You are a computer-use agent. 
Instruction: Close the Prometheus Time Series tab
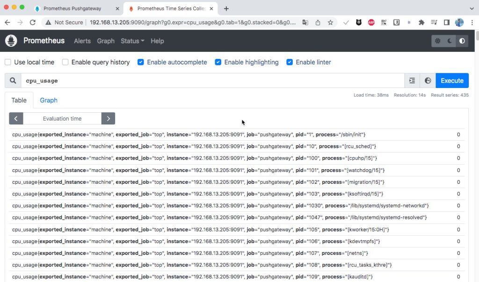pos(211,9)
